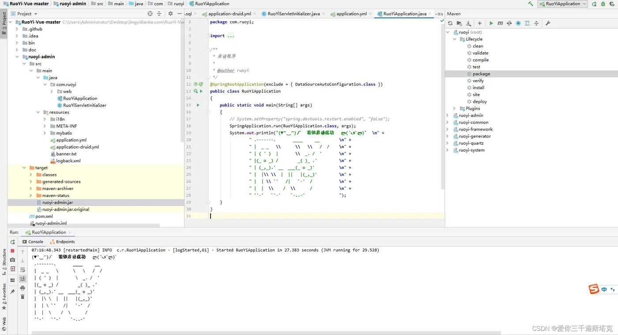Open the Endpoints tab in Run panel
The image size is (618, 335).
[x=62, y=242]
